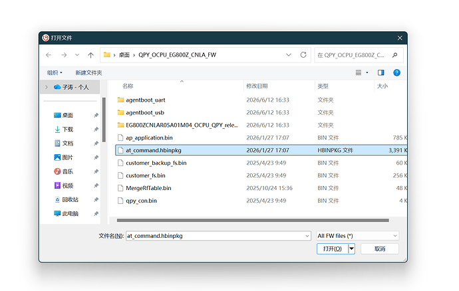Click the pin icon next to 下载
Screen dimensions: 459x291
96,130
